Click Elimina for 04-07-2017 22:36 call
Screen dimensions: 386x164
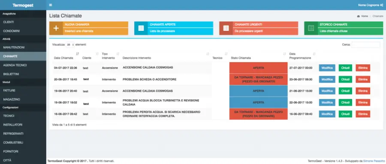(363, 68)
